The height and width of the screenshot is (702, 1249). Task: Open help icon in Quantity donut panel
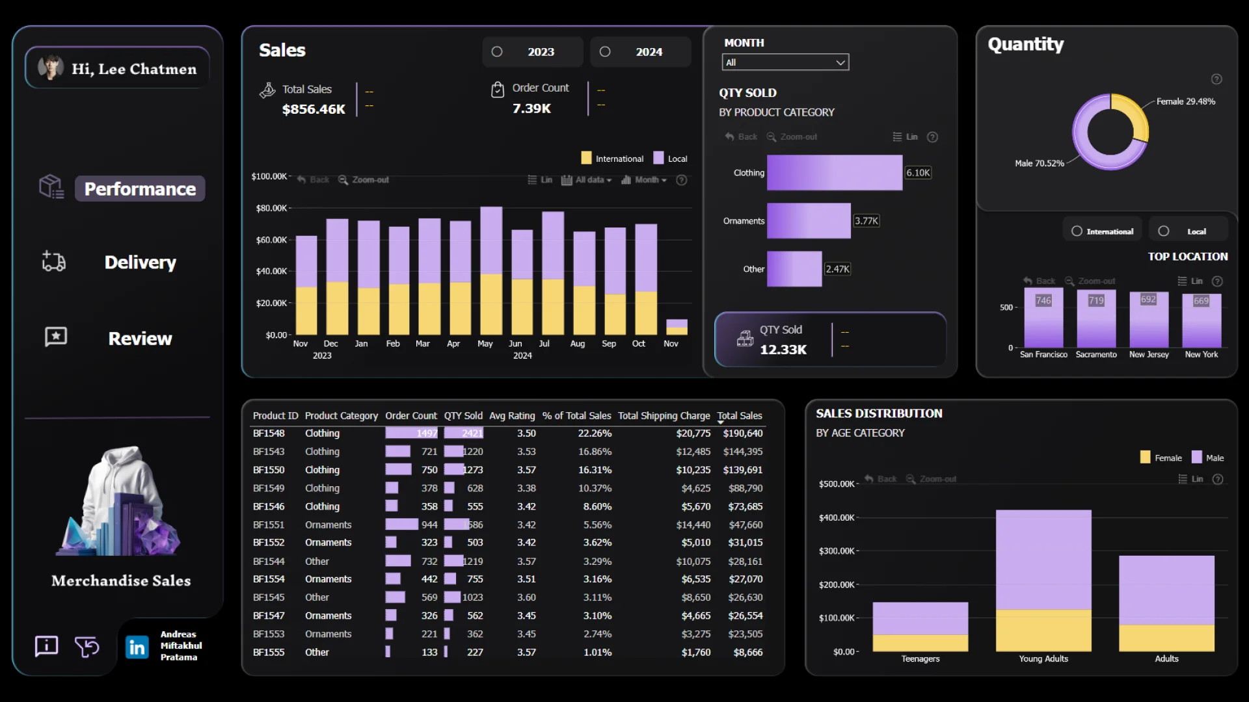tap(1216, 79)
